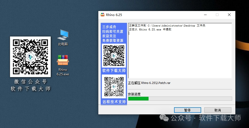
Task: Click the 免费获取资源 text line
Action: coord(113,41)
